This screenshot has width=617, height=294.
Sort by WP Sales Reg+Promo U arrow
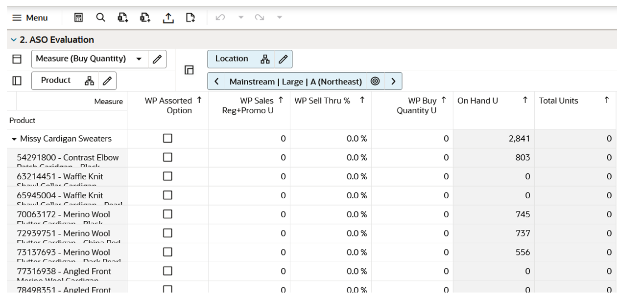281,100
